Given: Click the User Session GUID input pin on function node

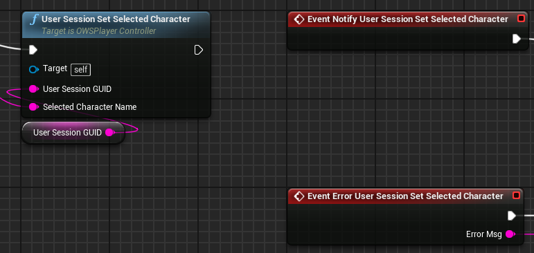Looking at the screenshot, I should [33, 89].
